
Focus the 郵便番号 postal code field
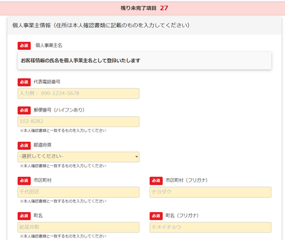click(78, 122)
